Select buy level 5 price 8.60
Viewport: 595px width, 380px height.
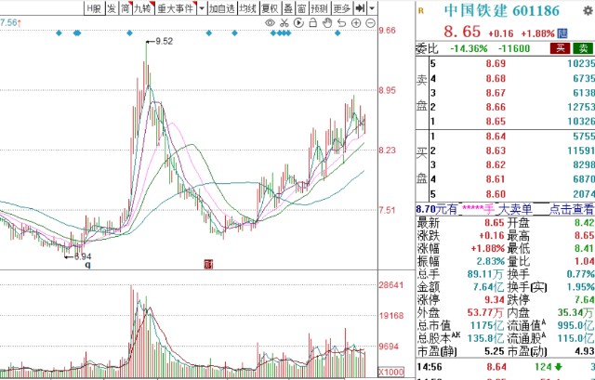coord(496,194)
